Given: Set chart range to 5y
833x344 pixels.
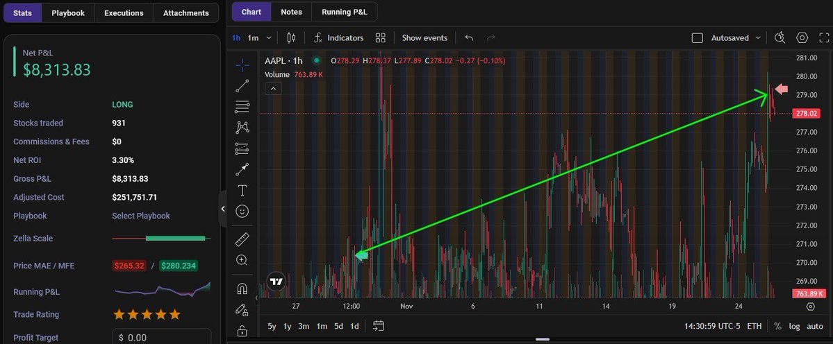Looking at the screenshot, I should click(272, 327).
